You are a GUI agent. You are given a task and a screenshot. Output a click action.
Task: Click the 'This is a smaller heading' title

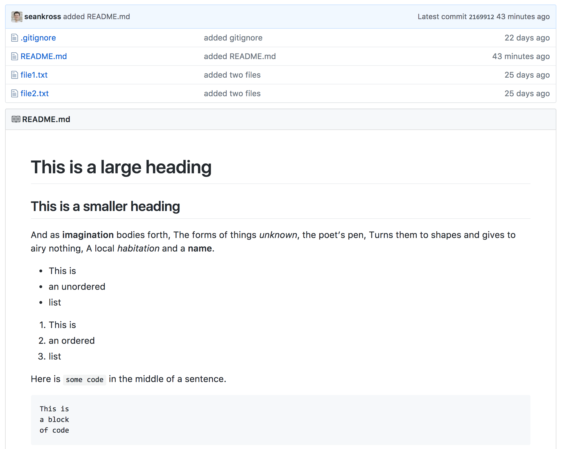point(105,206)
